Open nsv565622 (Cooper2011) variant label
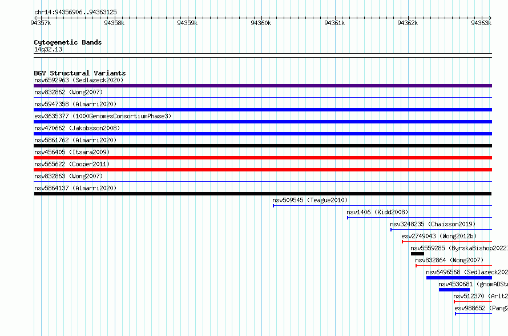 72,164
